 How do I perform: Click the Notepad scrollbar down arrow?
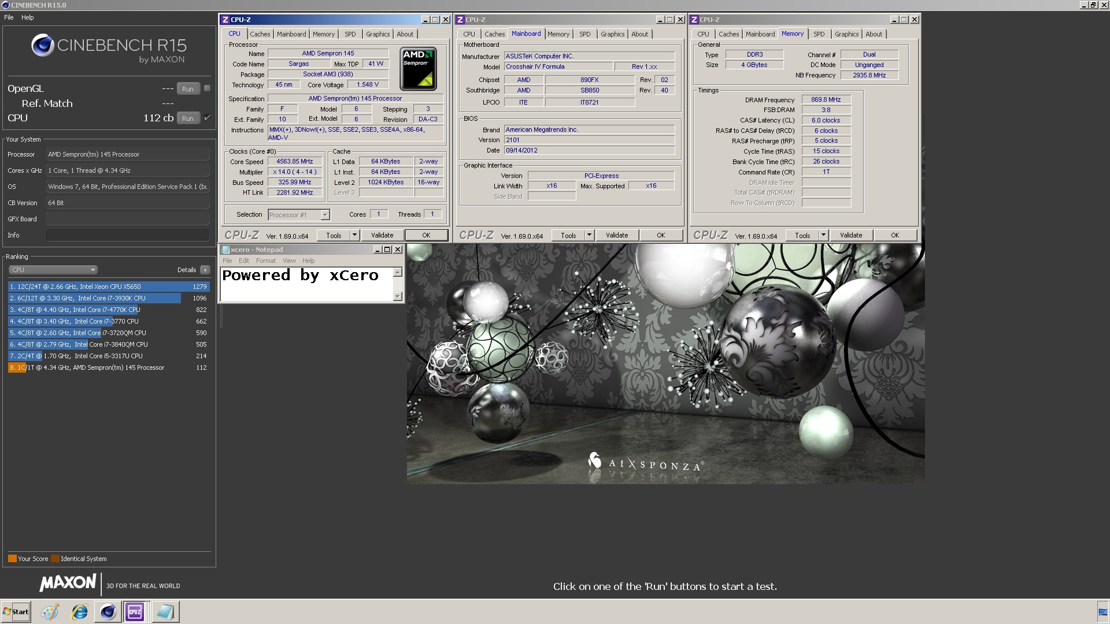pos(397,296)
